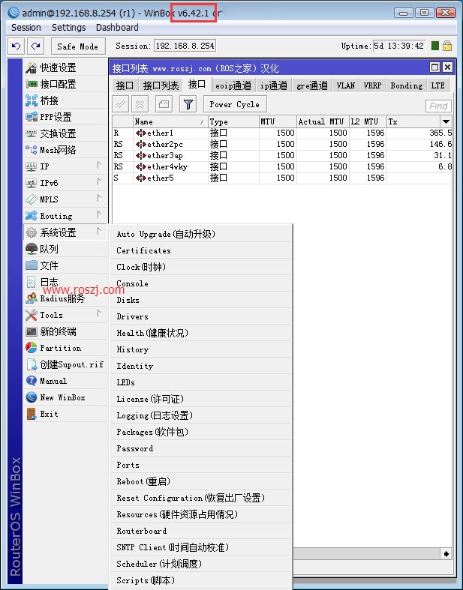The width and height of the screenshot is (463, 590).
Task: Select Scheduler(计划调度) menu entry
Action: coord(200,564)
